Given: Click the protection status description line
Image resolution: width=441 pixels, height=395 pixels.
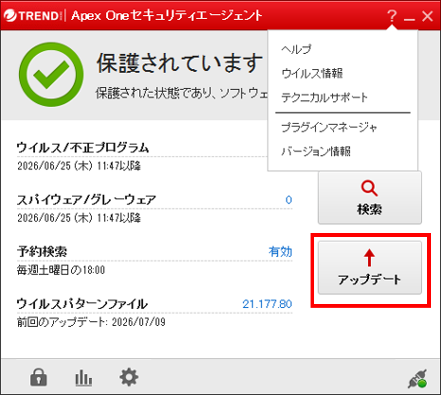Looking at the screenshot, I should pos(182,93).
